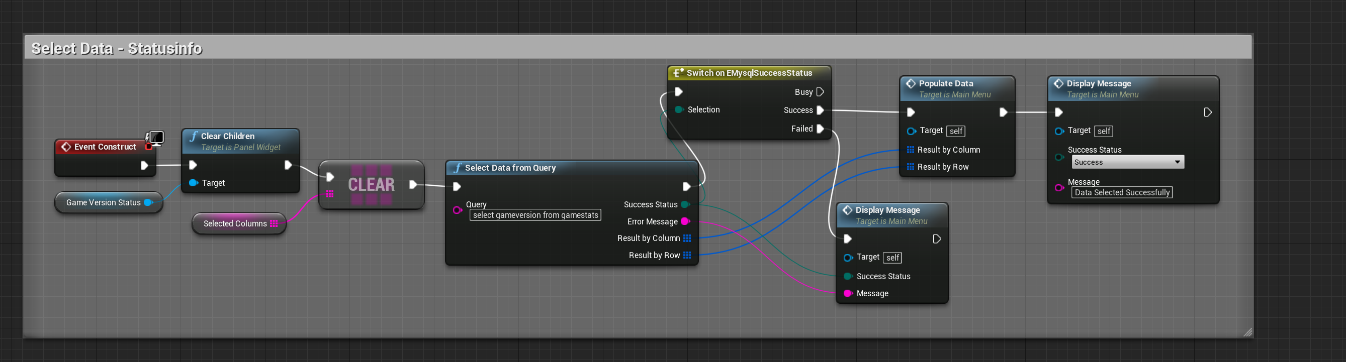Viewport: 1346px width, 362px height.
Task: Open the Success Status dropdown showing Success
Action: [1128, 162]
